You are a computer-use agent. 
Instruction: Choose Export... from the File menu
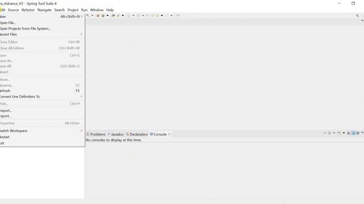(x=42, y=116)
